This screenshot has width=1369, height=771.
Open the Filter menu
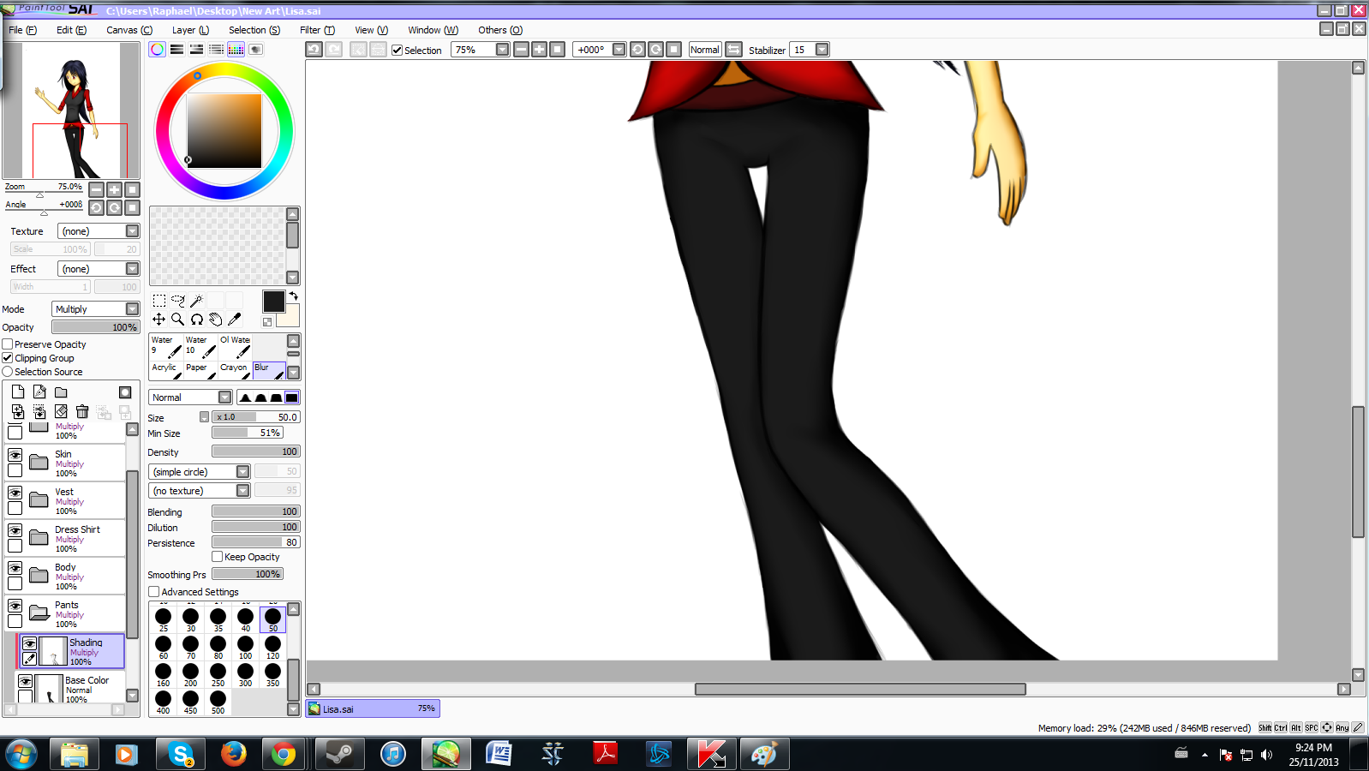coord(316,30)
